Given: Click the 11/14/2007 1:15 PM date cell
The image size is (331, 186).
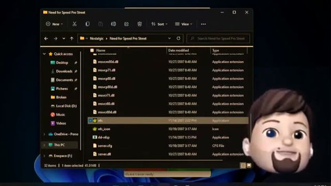Looking at the screenshot, I should pyautogui.click(x=183, y=137).
